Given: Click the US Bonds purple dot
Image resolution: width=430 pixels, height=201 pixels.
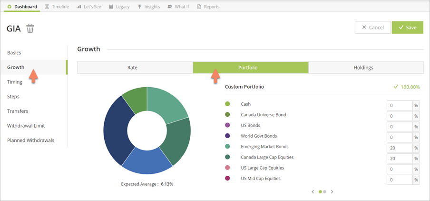Looking at the screenshot, I should point(227,125).
